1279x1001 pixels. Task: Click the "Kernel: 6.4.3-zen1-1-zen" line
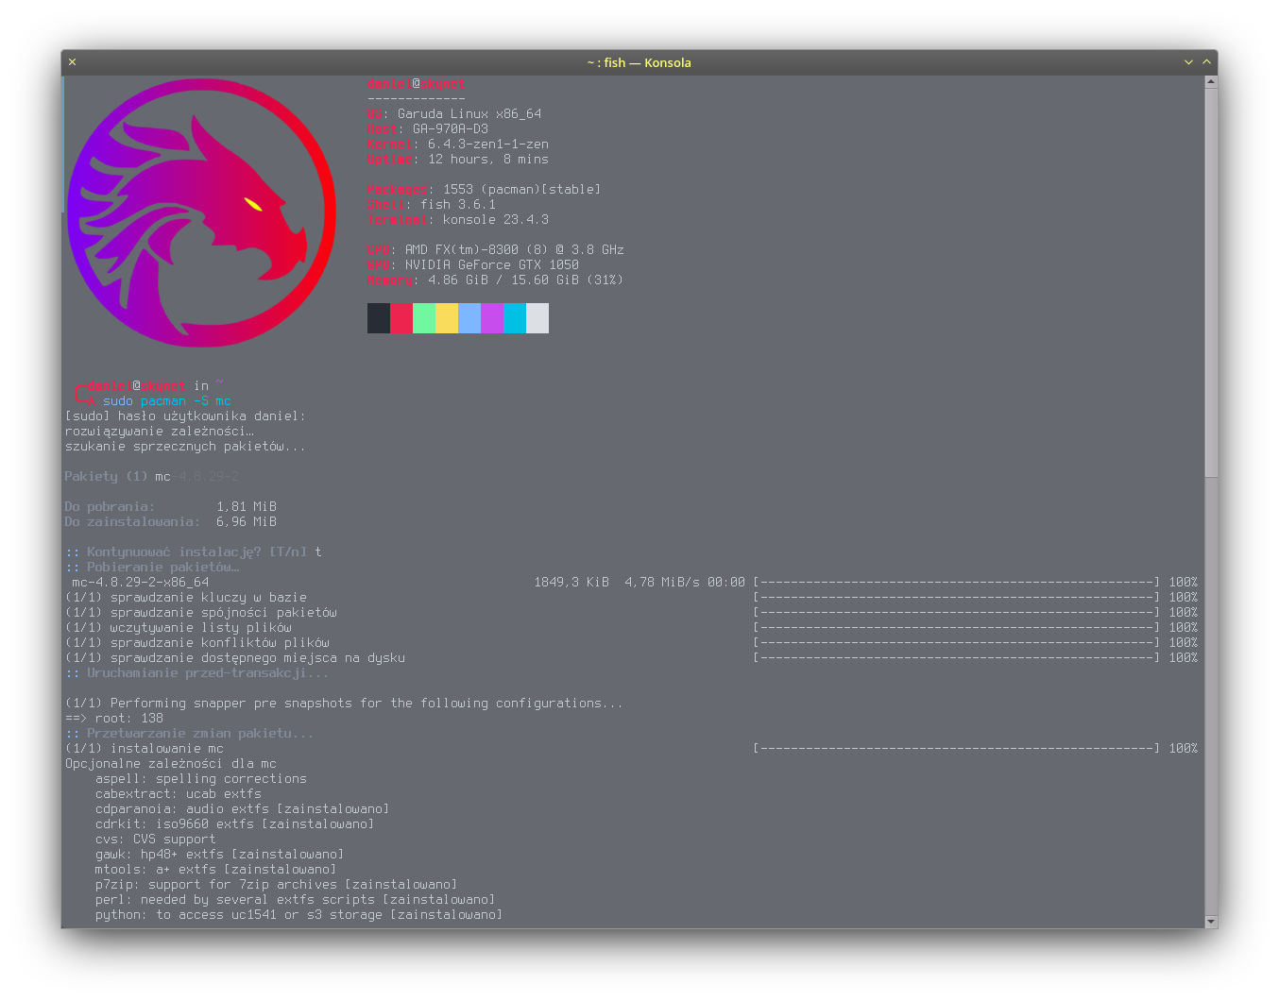click(458, 144)
